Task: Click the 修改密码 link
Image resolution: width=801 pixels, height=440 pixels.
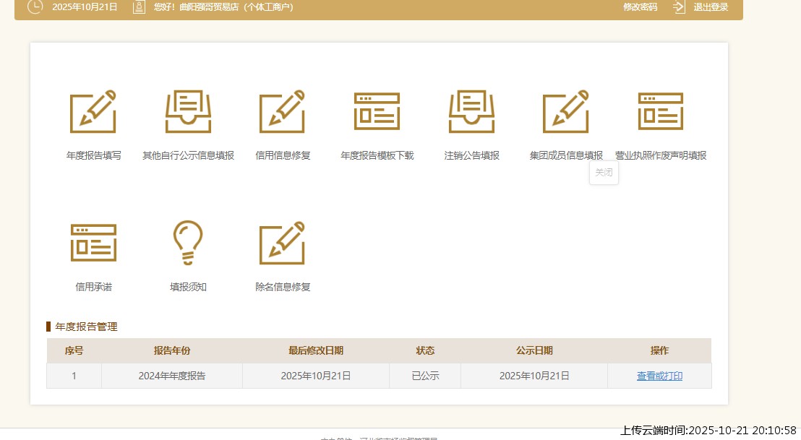Action: [641, 7]
